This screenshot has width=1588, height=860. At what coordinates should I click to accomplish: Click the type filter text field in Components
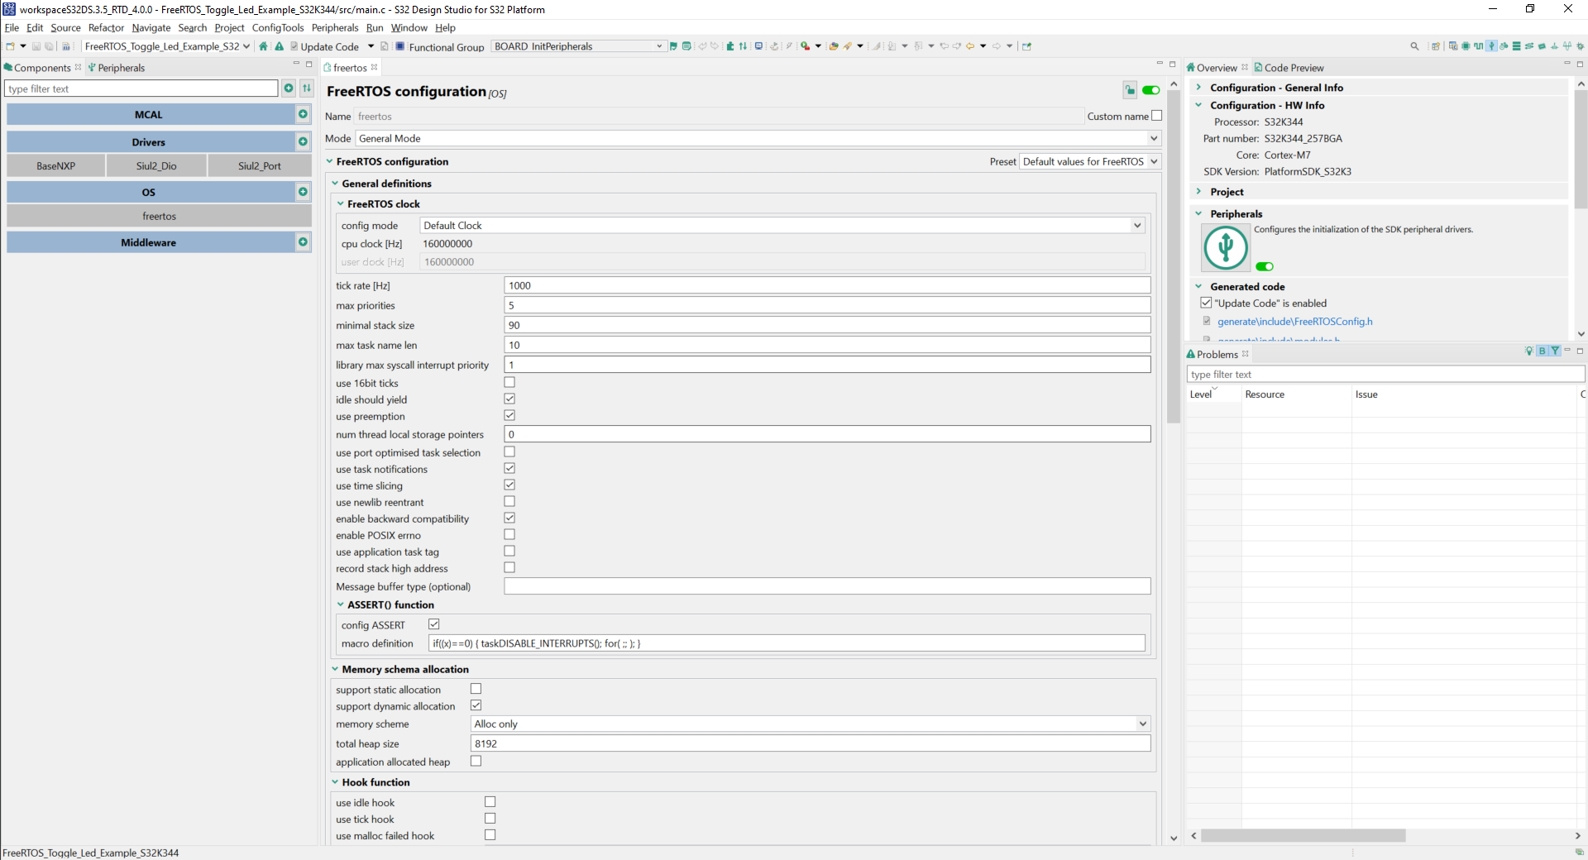pos(141,88)
